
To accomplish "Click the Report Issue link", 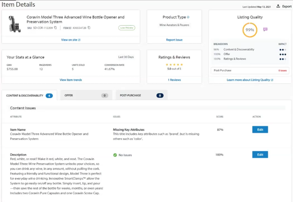I will pos(174,40).
